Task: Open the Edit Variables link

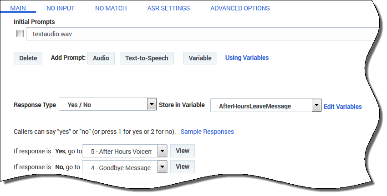Action: pos(342,107)
